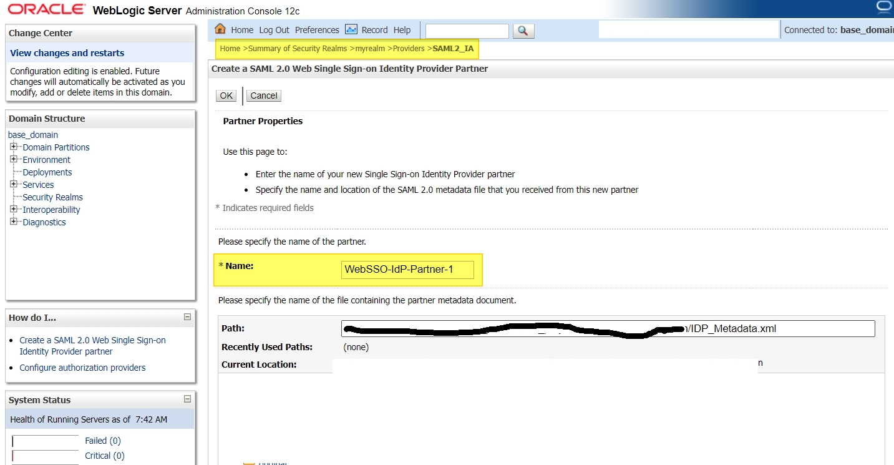This screenshot has height=465, width=894.
Task: Click the Cancel button
Action: (264, 95)
